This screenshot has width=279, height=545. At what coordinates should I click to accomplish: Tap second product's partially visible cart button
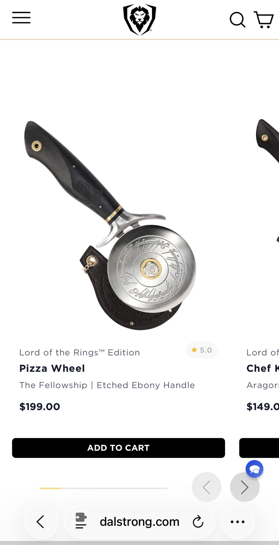point(259,448)
